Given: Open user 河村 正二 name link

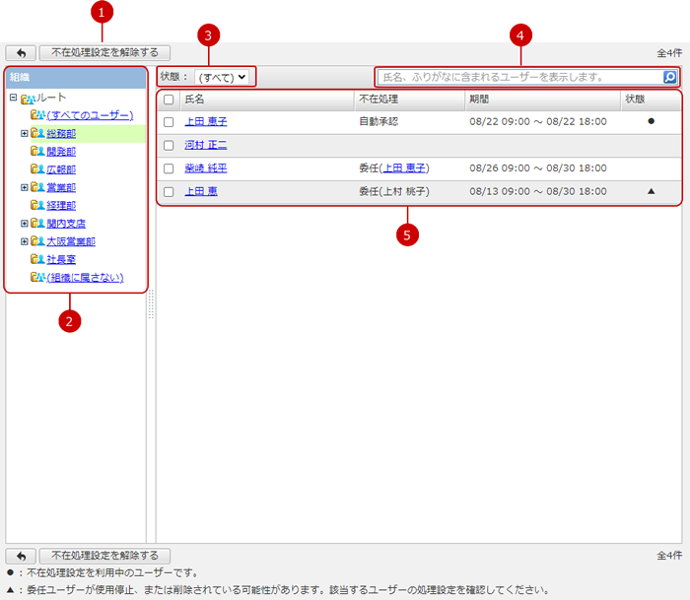Looking at the screenshot, I should [205, 145].
